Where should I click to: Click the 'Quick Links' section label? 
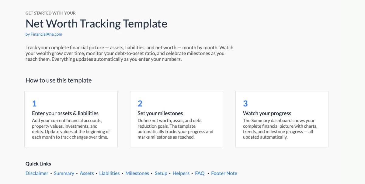point(38,164)
